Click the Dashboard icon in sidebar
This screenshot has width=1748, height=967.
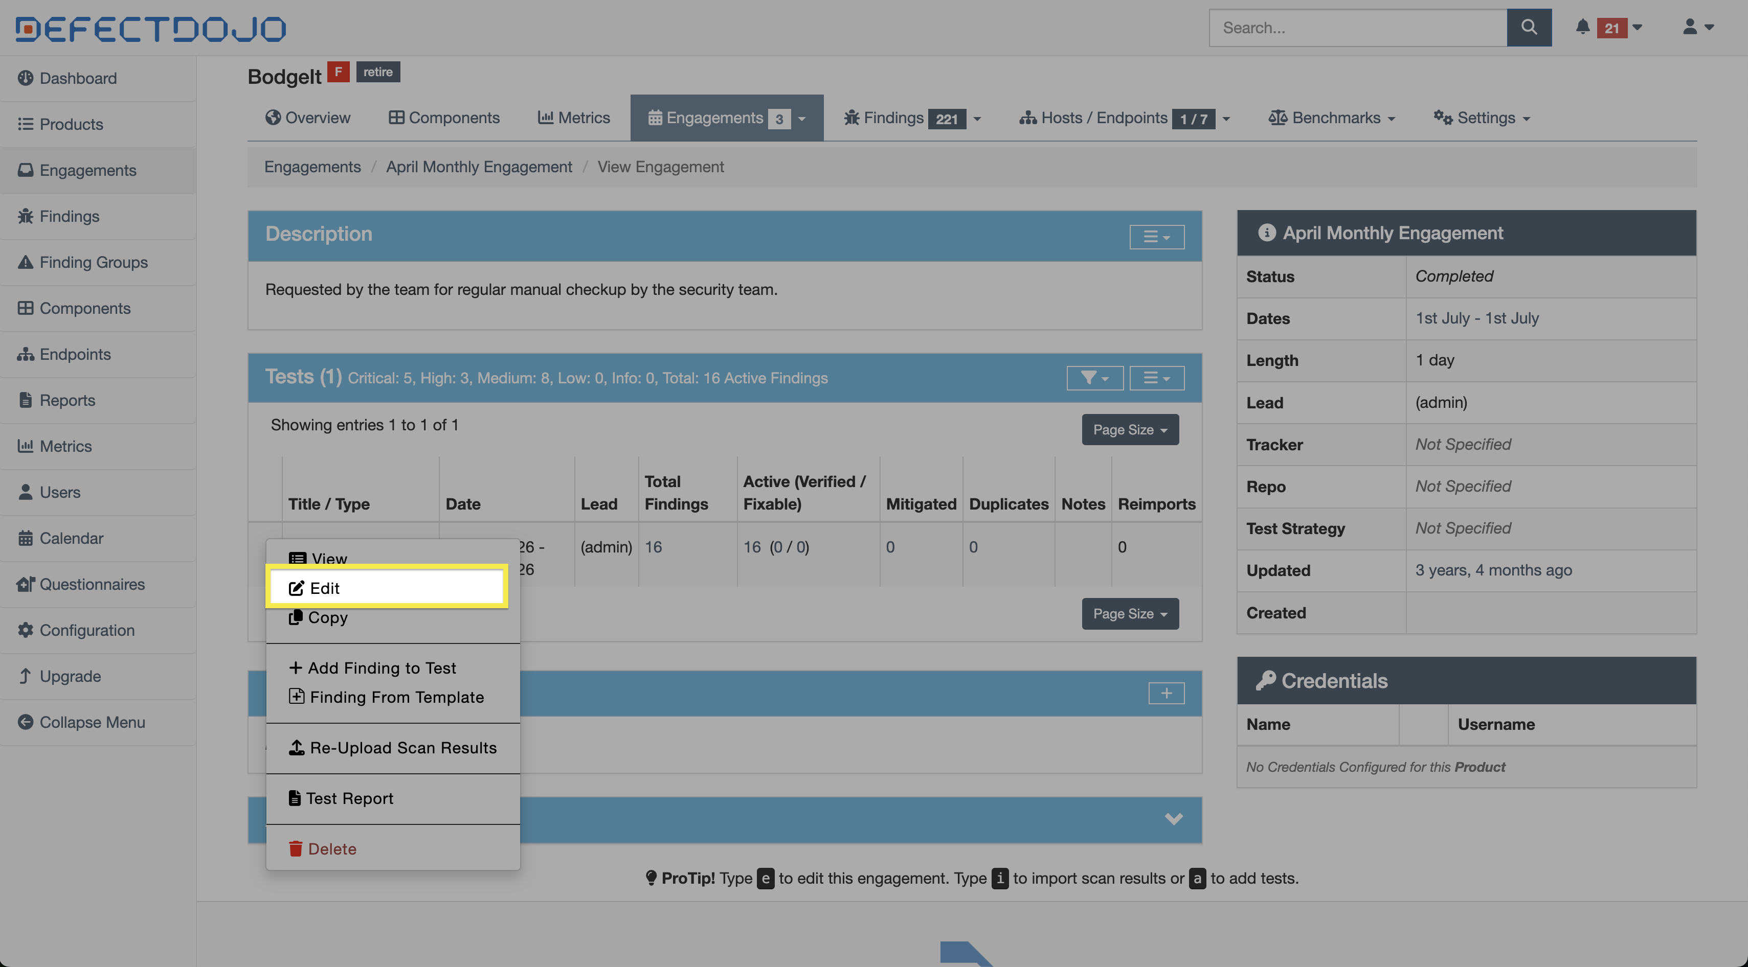click(25, 78)
